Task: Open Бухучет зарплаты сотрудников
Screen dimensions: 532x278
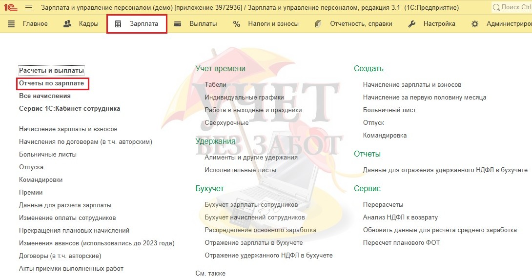Action: [251, 205]
